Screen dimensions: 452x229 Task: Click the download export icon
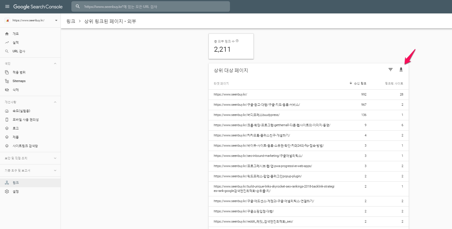point(401,70)
